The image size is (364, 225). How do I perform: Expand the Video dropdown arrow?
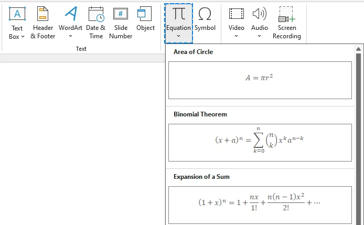coord(237,36)
